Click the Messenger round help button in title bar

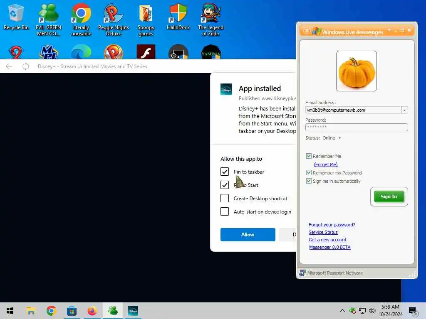pos(306,31)
